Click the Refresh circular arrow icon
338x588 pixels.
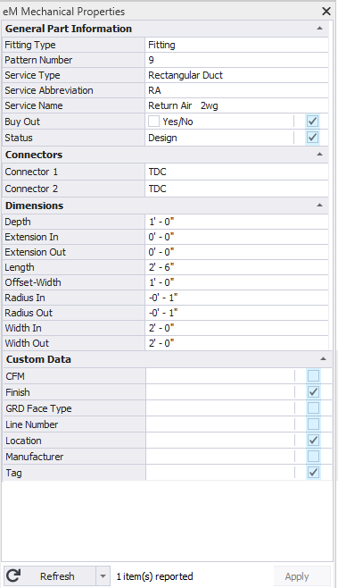click(13, 575)
